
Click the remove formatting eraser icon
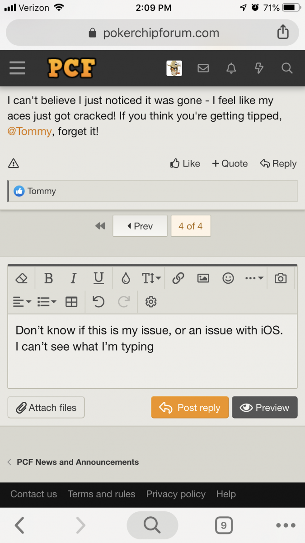(x=22, y=278)
